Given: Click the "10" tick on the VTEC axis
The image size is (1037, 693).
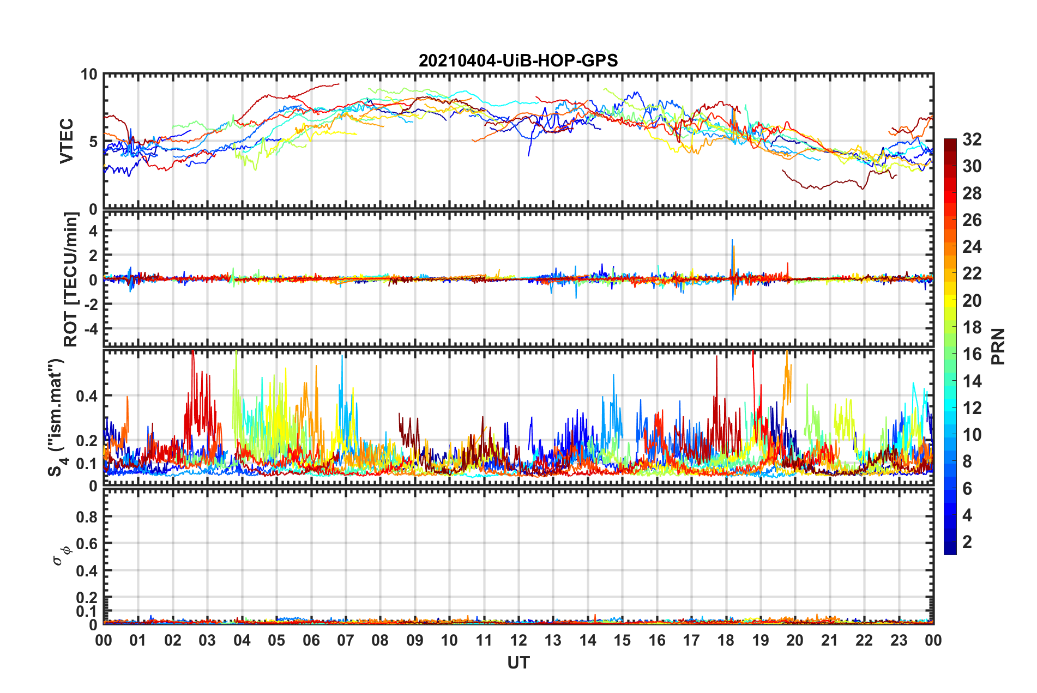Looking at the screenshot, I should [x=88, y=74].
